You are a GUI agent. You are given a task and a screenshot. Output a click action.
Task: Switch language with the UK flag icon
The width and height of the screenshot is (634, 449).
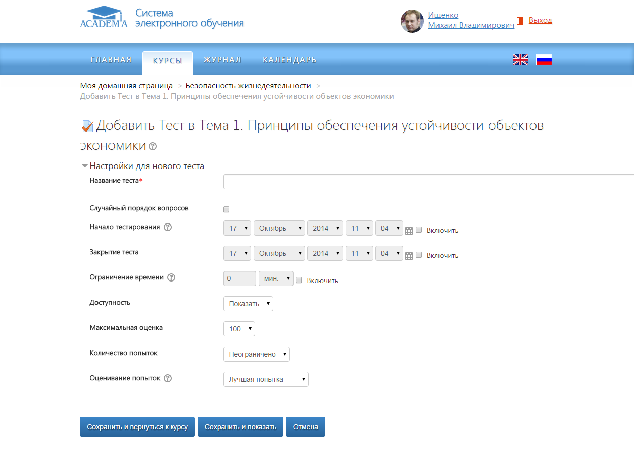coord(520,60)
